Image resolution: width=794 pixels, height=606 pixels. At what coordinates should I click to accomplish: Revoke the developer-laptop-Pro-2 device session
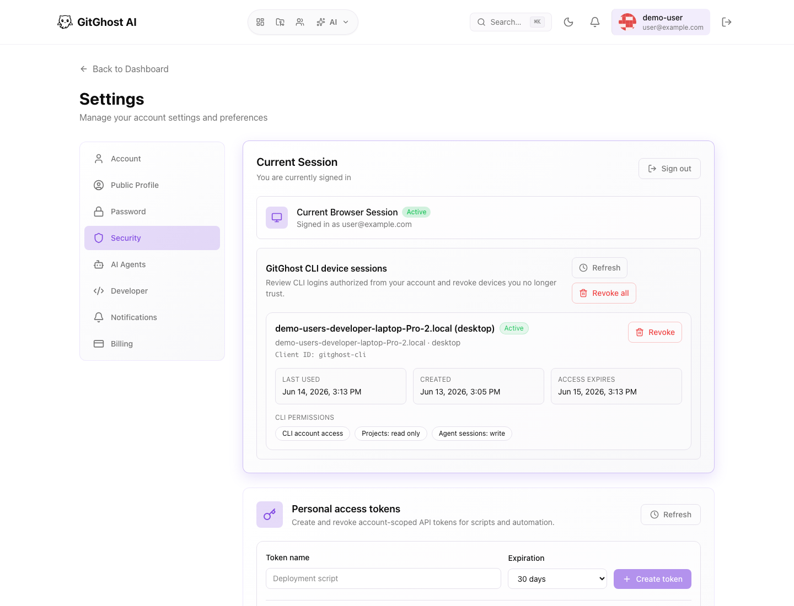click(655, 332)
